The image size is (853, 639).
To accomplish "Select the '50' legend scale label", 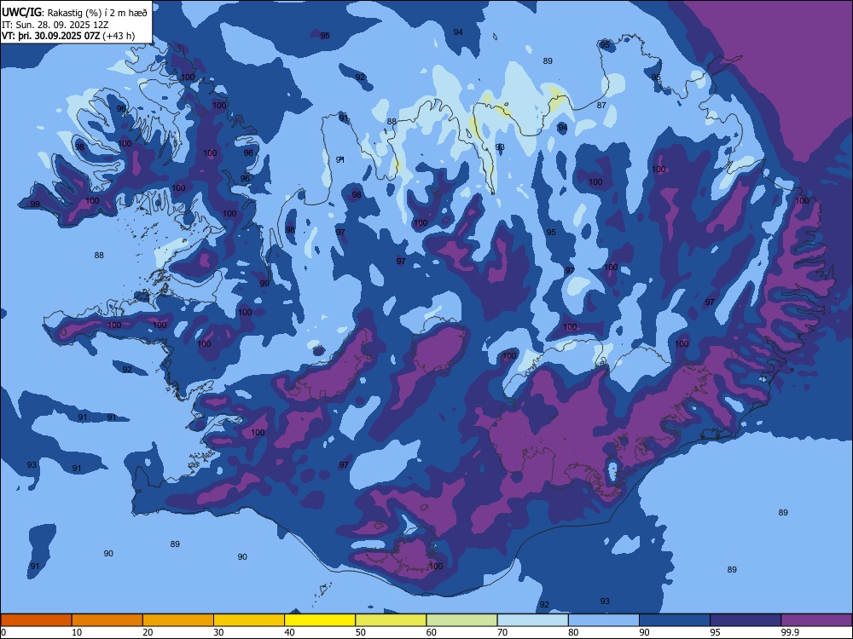I will click(360, 632).
